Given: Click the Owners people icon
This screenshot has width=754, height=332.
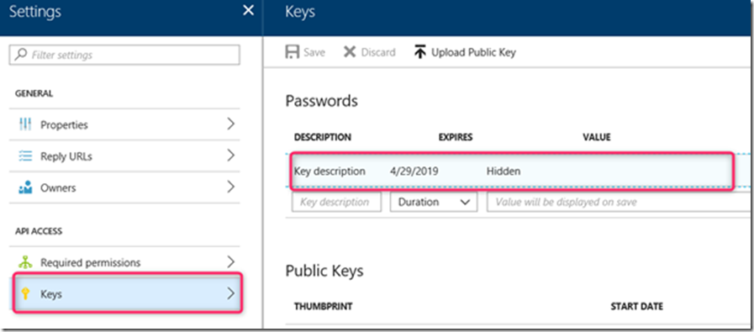Looking at the screenshot, I should 24,187.
